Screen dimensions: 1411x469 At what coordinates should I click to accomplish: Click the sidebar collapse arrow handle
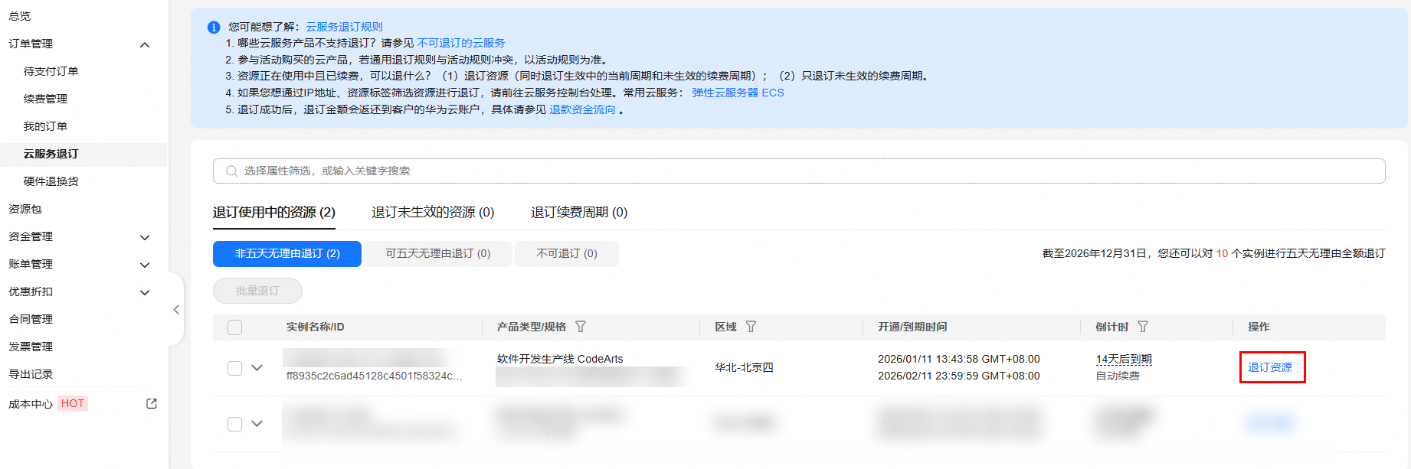pyautogui.click(x=176, y=310)
